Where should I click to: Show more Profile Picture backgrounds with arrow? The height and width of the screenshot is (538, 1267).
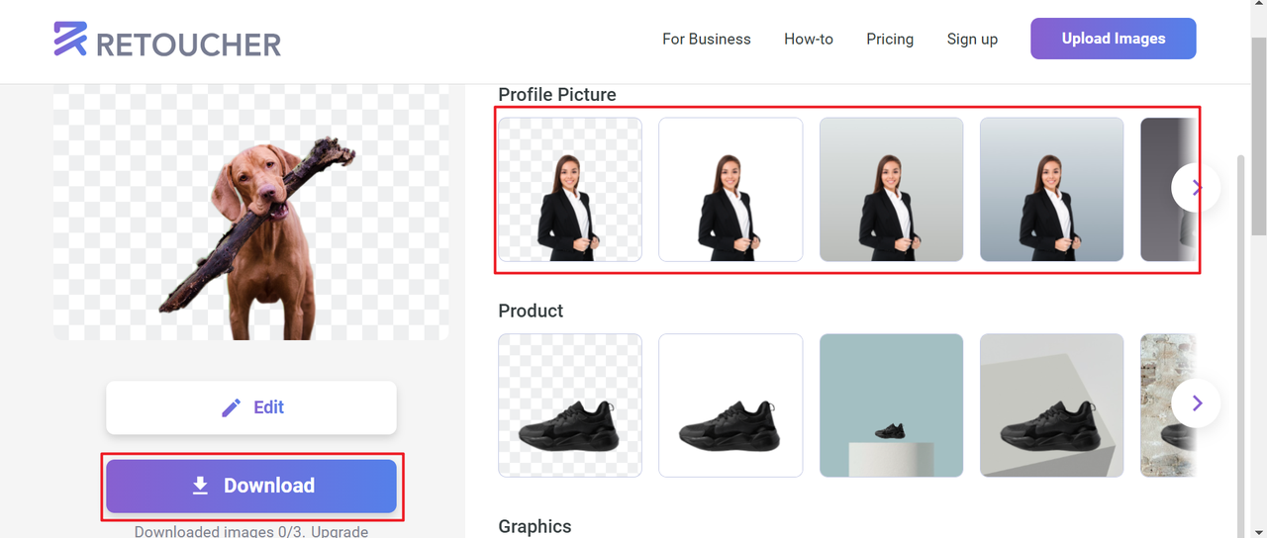pyautogui.click(x=1196, y=187)
